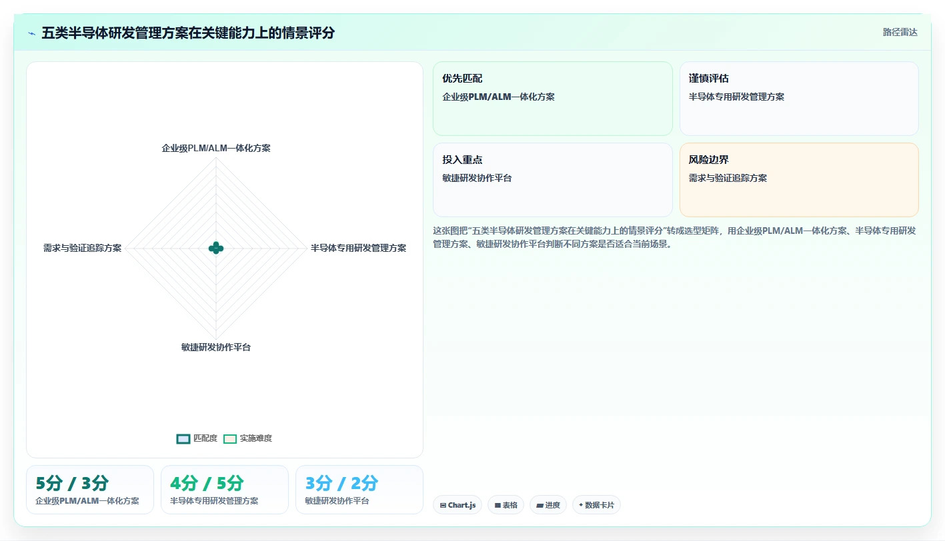Select the 5分 / 3分 score card
945x541 pixels.
(x=90, y=490)
